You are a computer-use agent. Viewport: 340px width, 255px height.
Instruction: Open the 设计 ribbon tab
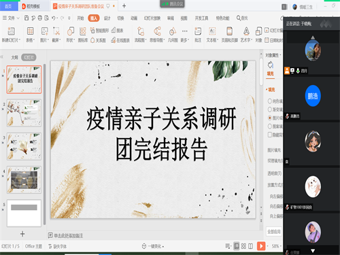point(107,18)
